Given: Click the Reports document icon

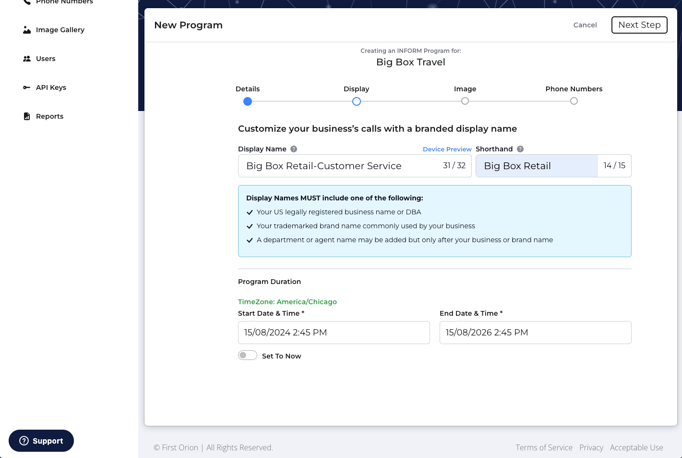Looking at the screenshot, I should 27,116.
